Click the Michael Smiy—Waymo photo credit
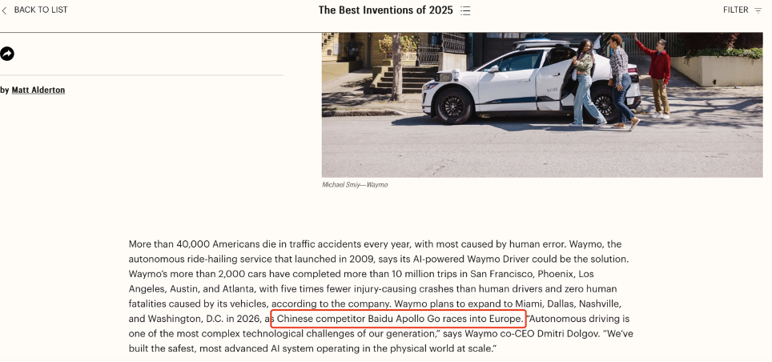Viewport: 772px width, 362px height. [355, 185]
